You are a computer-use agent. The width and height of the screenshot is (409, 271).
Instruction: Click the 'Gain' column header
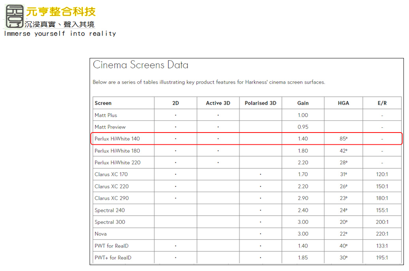coord(303,103)
